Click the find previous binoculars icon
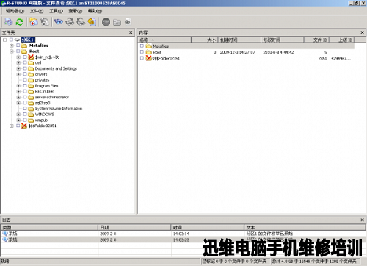The width and height of the screenshot is (367, 266). [x=81, y=22]
